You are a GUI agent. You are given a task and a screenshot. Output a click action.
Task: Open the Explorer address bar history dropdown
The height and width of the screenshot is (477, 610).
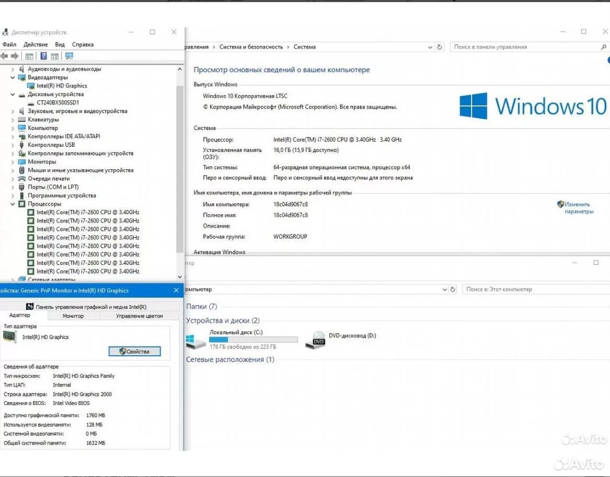click(444, 289)
